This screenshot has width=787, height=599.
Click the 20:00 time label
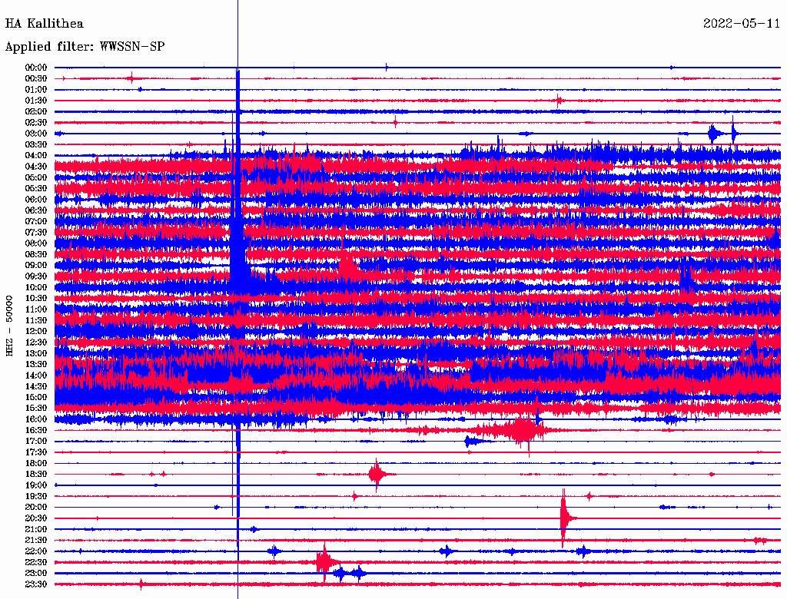[36, 508]
